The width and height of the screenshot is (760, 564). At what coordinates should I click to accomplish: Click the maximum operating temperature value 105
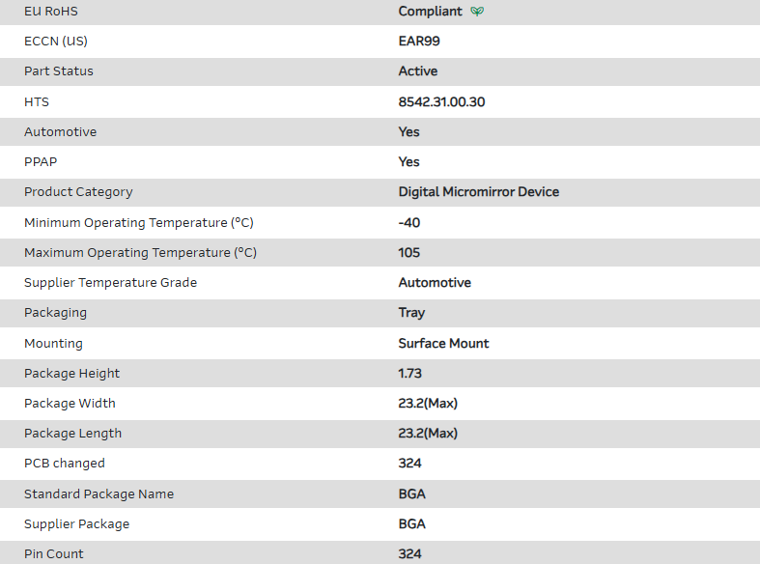pyautogui.click(x=409, y=253)
